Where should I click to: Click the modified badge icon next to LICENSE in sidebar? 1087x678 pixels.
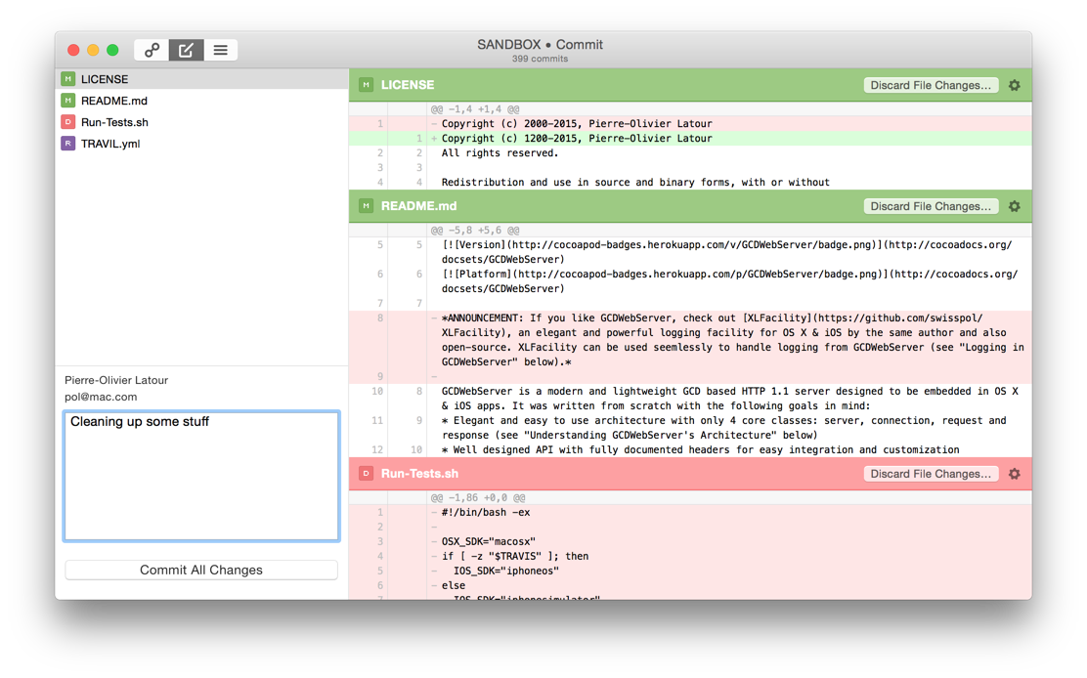[68, 79]
